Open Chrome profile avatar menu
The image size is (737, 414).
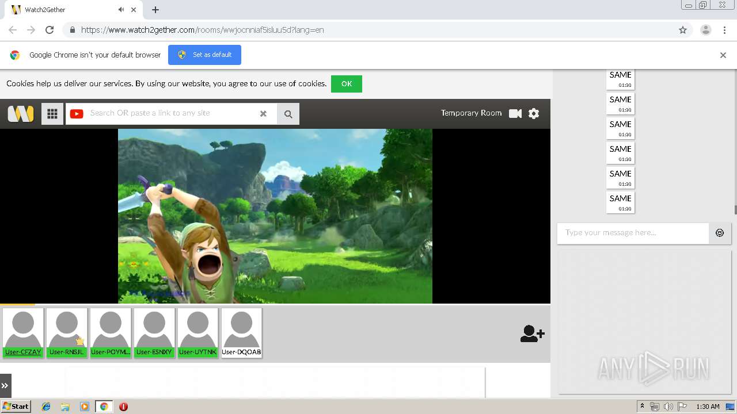tap(706, 30)
